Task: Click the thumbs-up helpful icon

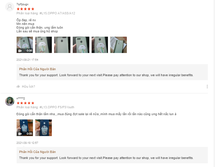Action: 18,86
